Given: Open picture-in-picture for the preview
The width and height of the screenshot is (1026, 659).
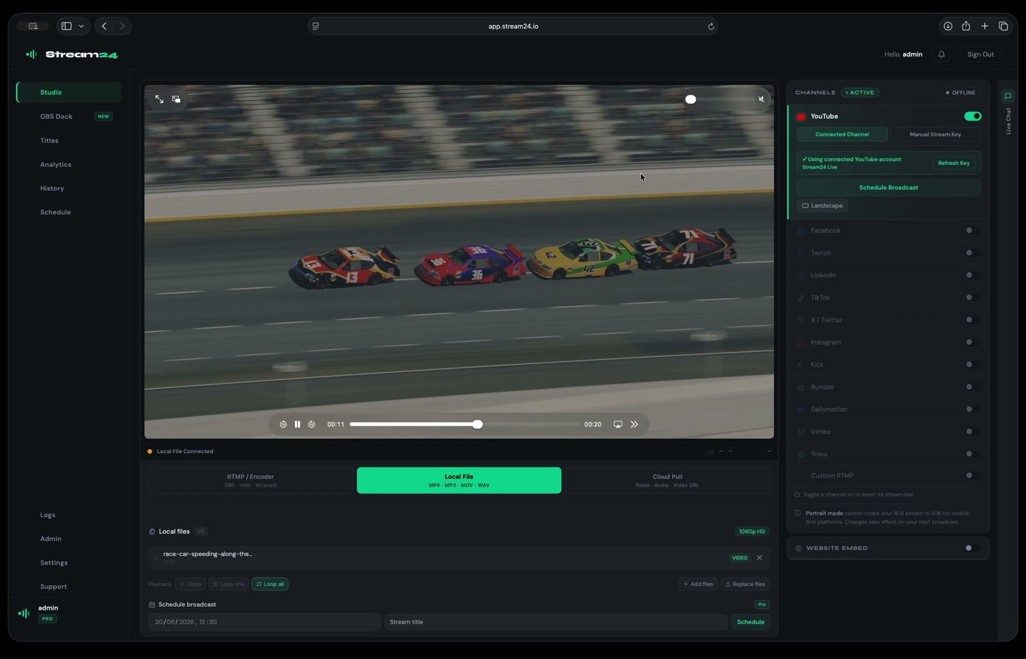Looking at the screenshot, I should [x=176, y=99].
